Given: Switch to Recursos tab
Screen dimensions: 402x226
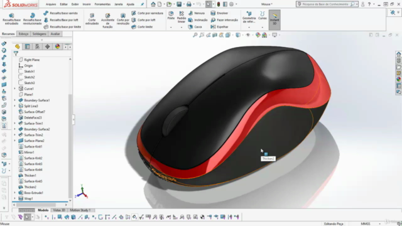Looking at the screenshot, I should pyautogui.click(x=8, y=34).
